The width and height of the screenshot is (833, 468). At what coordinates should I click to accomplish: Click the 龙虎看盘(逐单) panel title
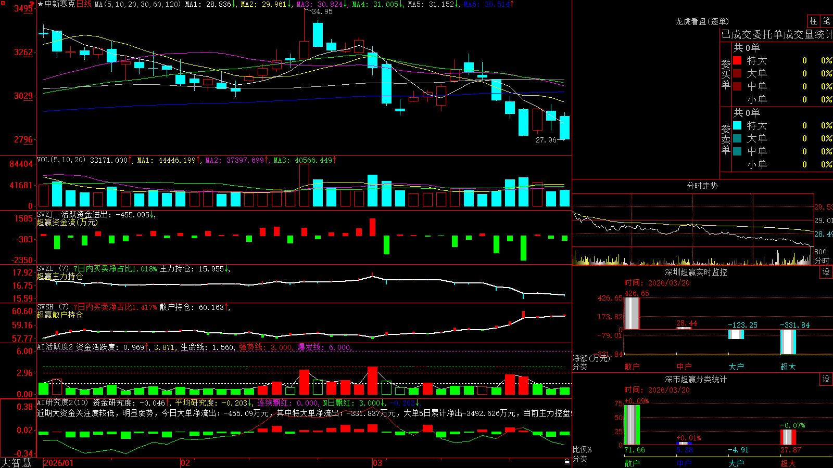click(x=702, y=21)
